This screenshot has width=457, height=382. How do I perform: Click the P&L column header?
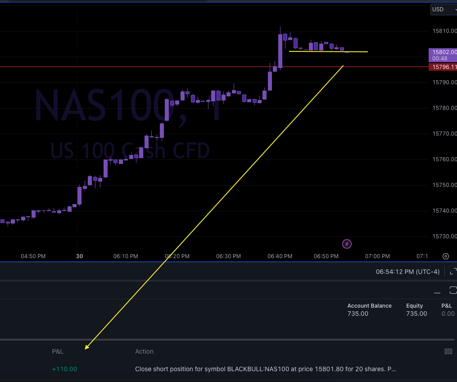58,351
